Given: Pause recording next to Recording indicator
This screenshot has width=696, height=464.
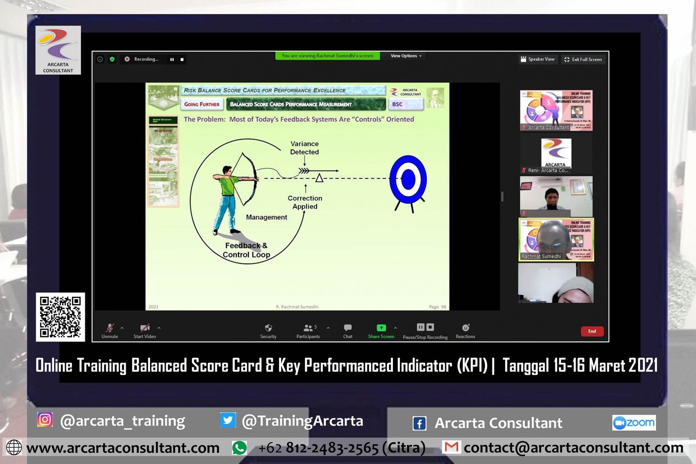Looking at the screenshot, I should 172,60.
